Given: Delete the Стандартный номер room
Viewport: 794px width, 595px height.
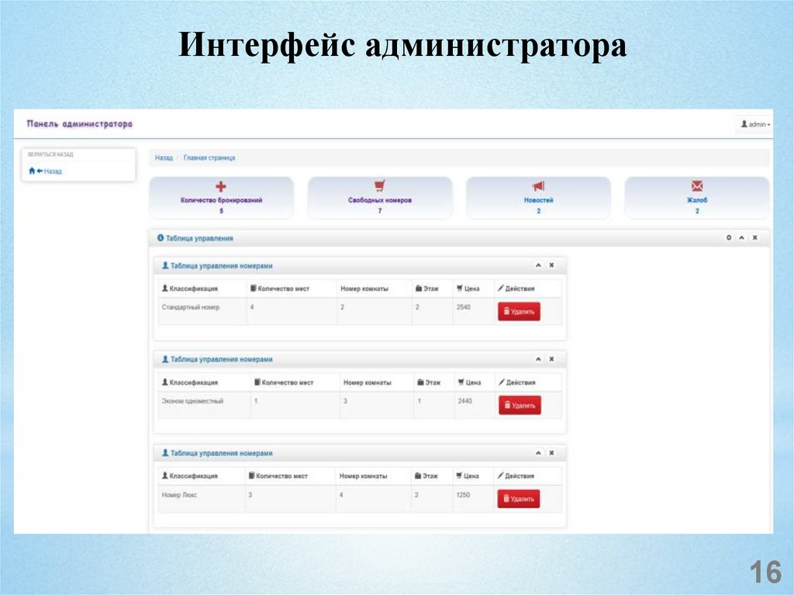Looking at the screenshot, I should [519, 312].
